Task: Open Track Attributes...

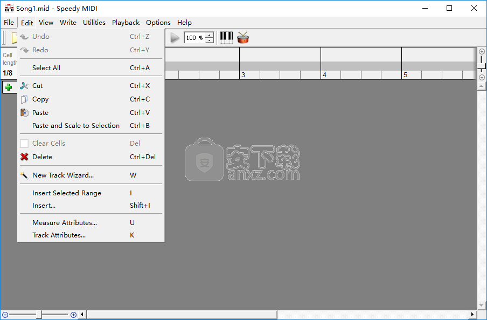Action: 91,235
